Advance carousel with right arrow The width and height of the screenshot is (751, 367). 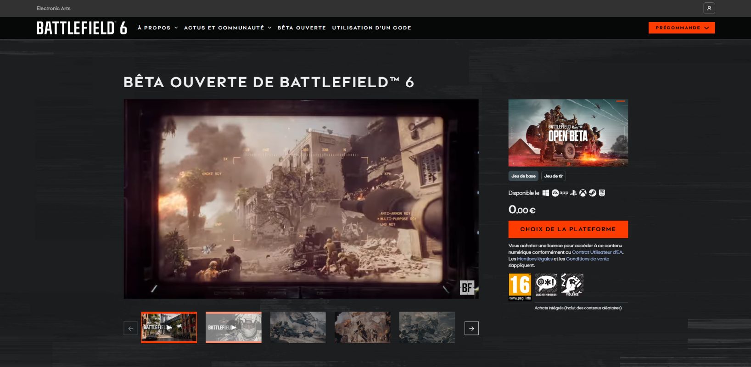471,328
